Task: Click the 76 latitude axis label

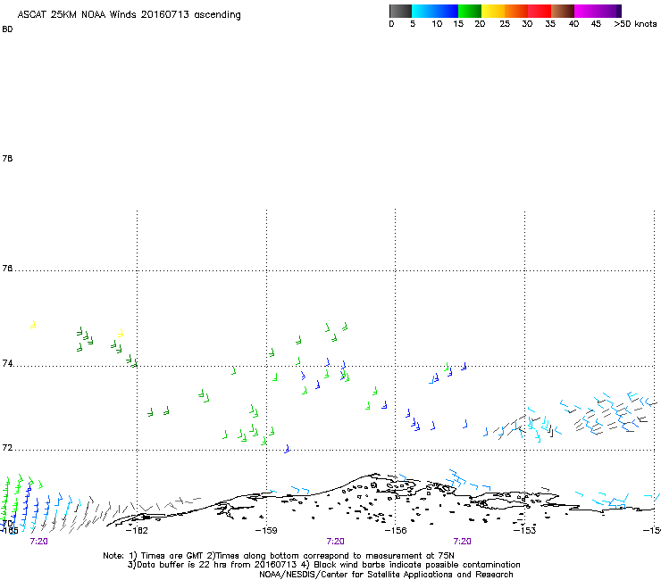Action: coord(7,269)
